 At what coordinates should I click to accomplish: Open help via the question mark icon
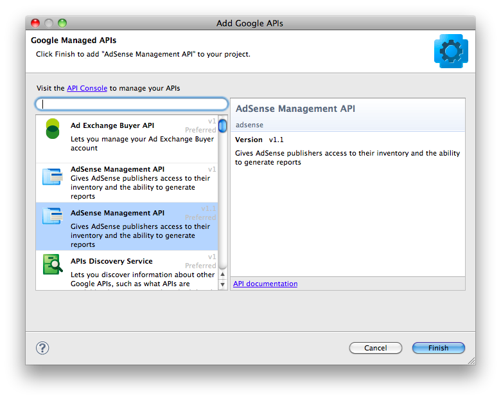coord(42,347)
